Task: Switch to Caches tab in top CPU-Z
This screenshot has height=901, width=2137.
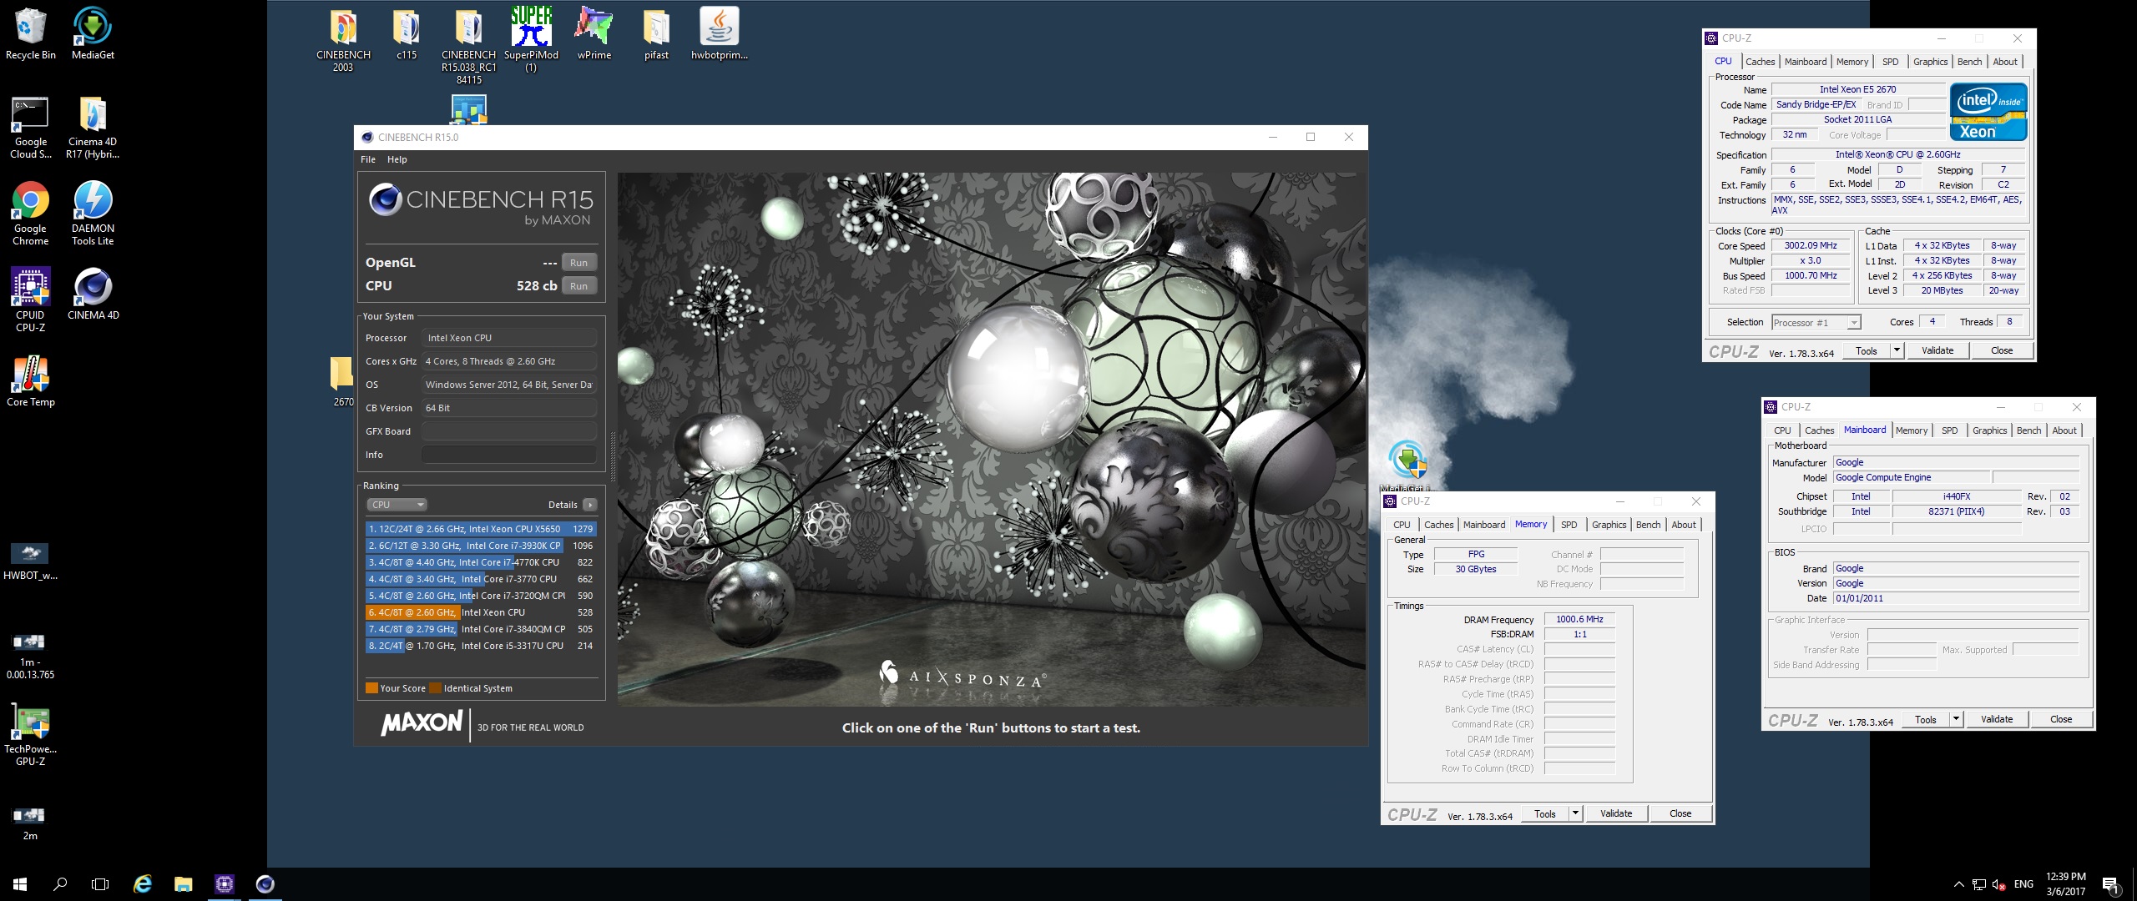Action: [1760, 62]
